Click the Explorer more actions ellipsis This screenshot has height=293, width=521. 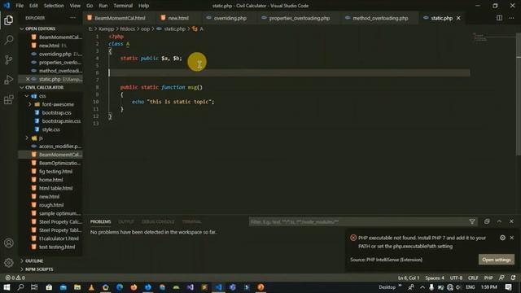(72, 18)
